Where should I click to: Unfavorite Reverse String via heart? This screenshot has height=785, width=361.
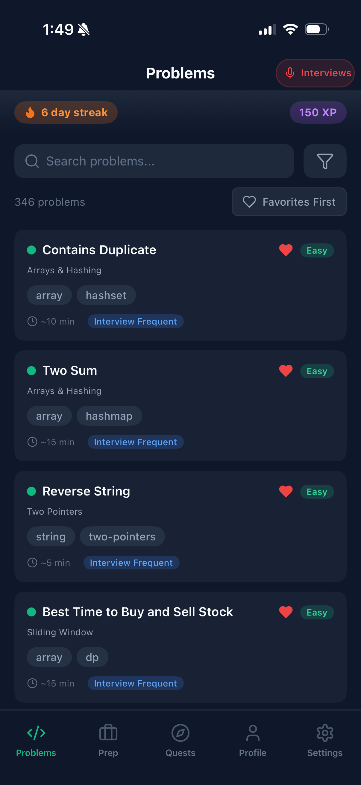click(x=286, y=492)
